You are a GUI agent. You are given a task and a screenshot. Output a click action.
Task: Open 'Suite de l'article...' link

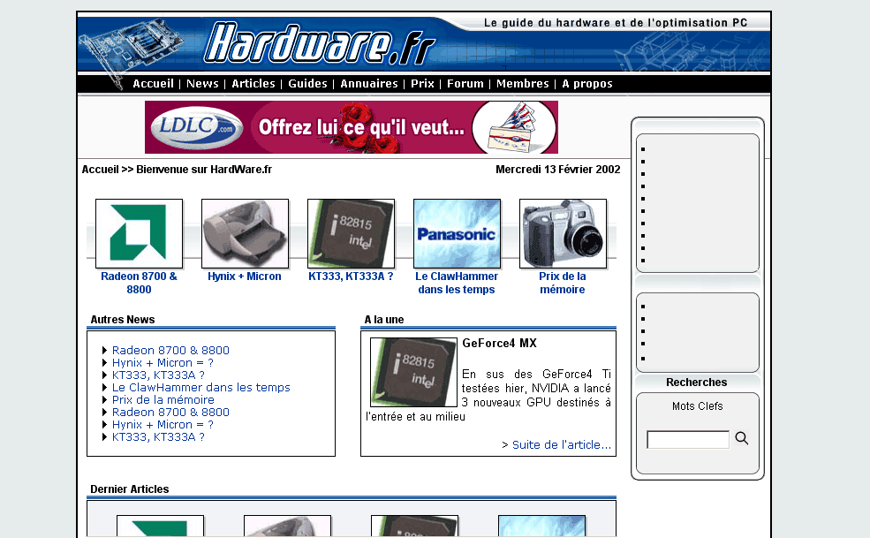pos(561,444)
